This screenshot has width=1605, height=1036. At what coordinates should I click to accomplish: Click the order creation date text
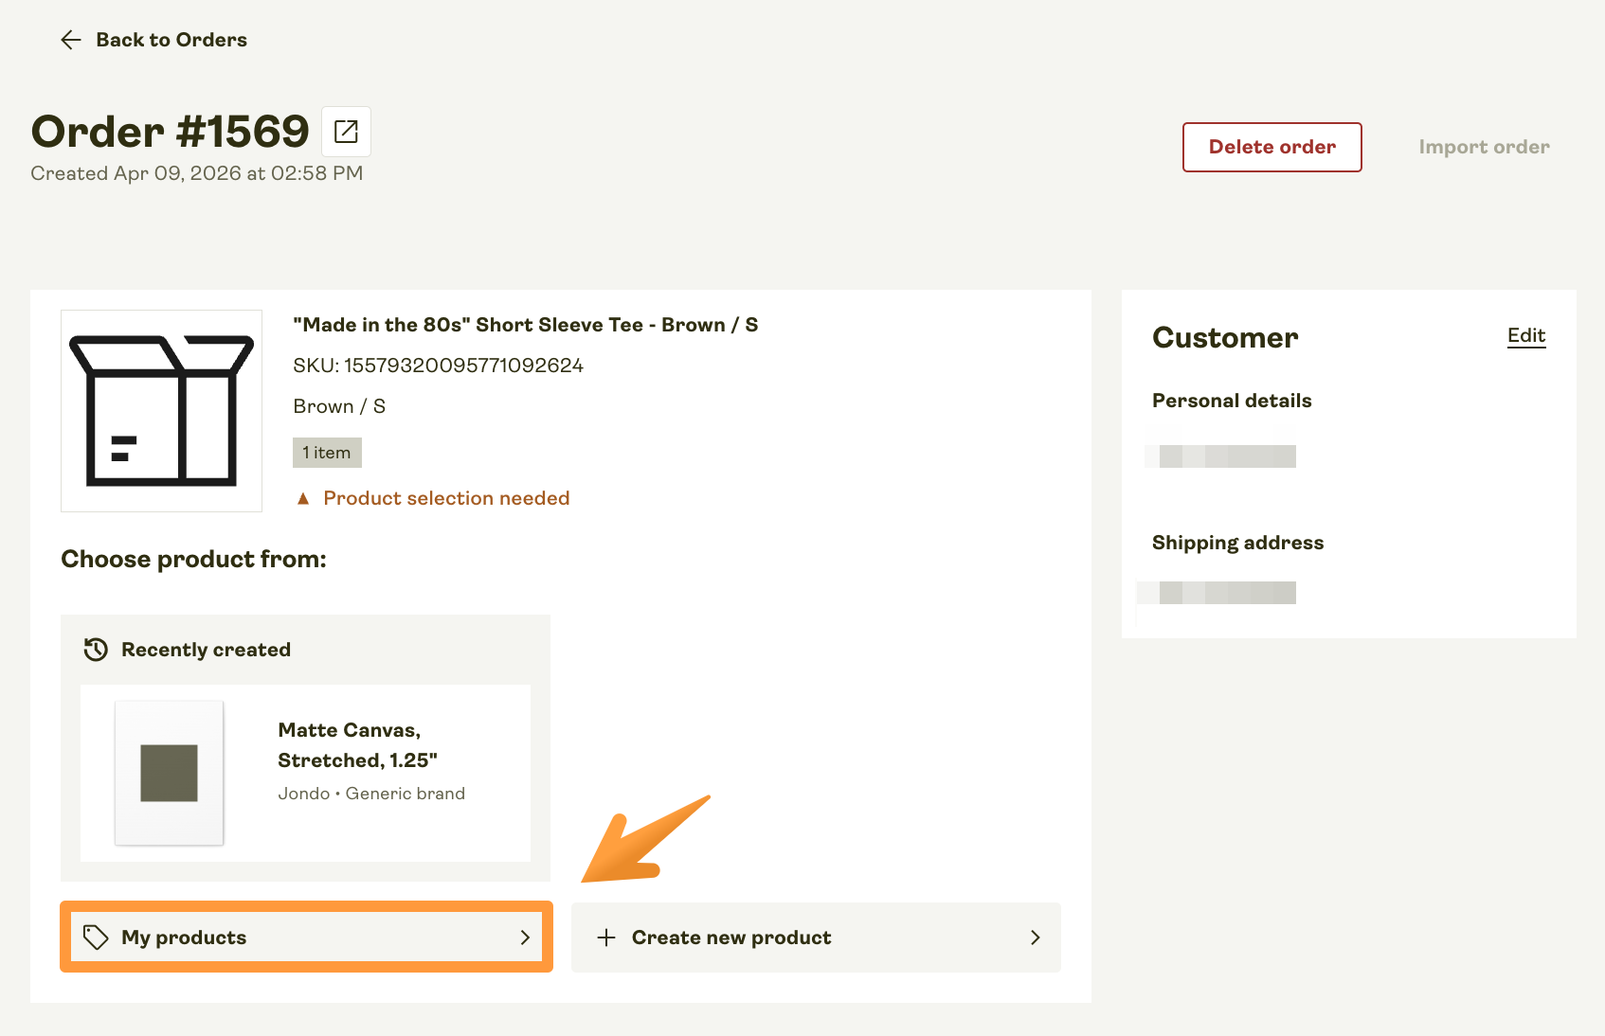[x=197, y=173]
